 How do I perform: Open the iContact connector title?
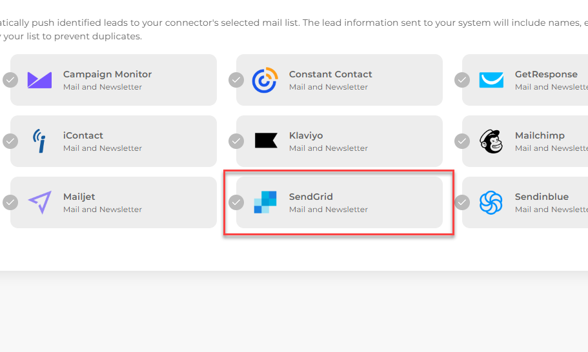pos(83,135)
